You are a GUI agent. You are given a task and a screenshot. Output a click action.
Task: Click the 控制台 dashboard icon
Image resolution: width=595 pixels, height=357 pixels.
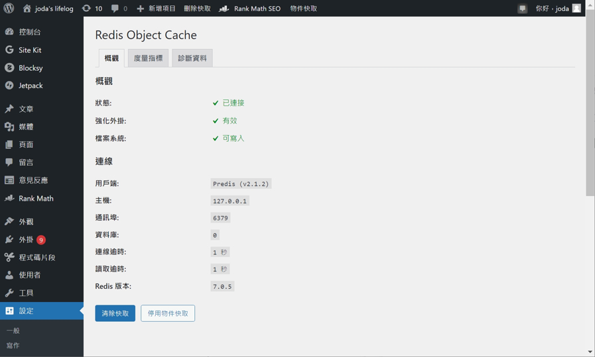click(9, 32)
